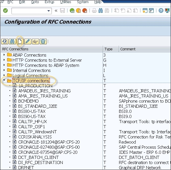Select the BSI80-US-TAX connection
Screen dimensions: 171x170
tap(32, 111)
